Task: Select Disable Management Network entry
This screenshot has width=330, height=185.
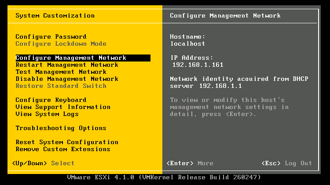Action: 67,79
